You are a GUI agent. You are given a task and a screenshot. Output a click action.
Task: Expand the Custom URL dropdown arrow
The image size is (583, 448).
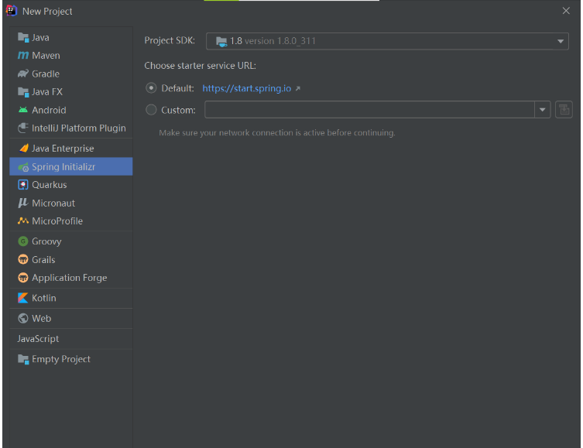pyautogui.click(x=542, y=110)
